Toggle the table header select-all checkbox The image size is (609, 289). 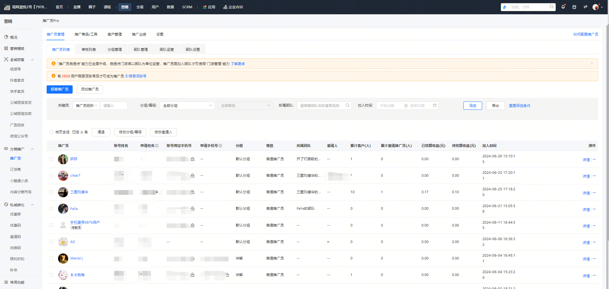51,146
